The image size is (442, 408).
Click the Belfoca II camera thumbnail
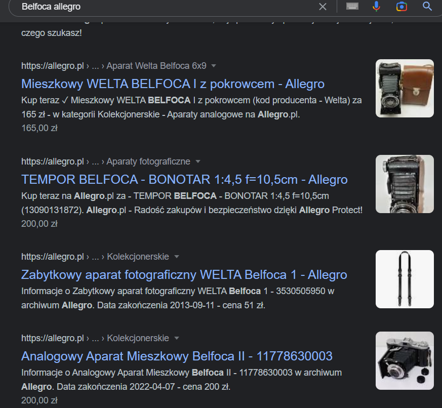coord(405,360)
